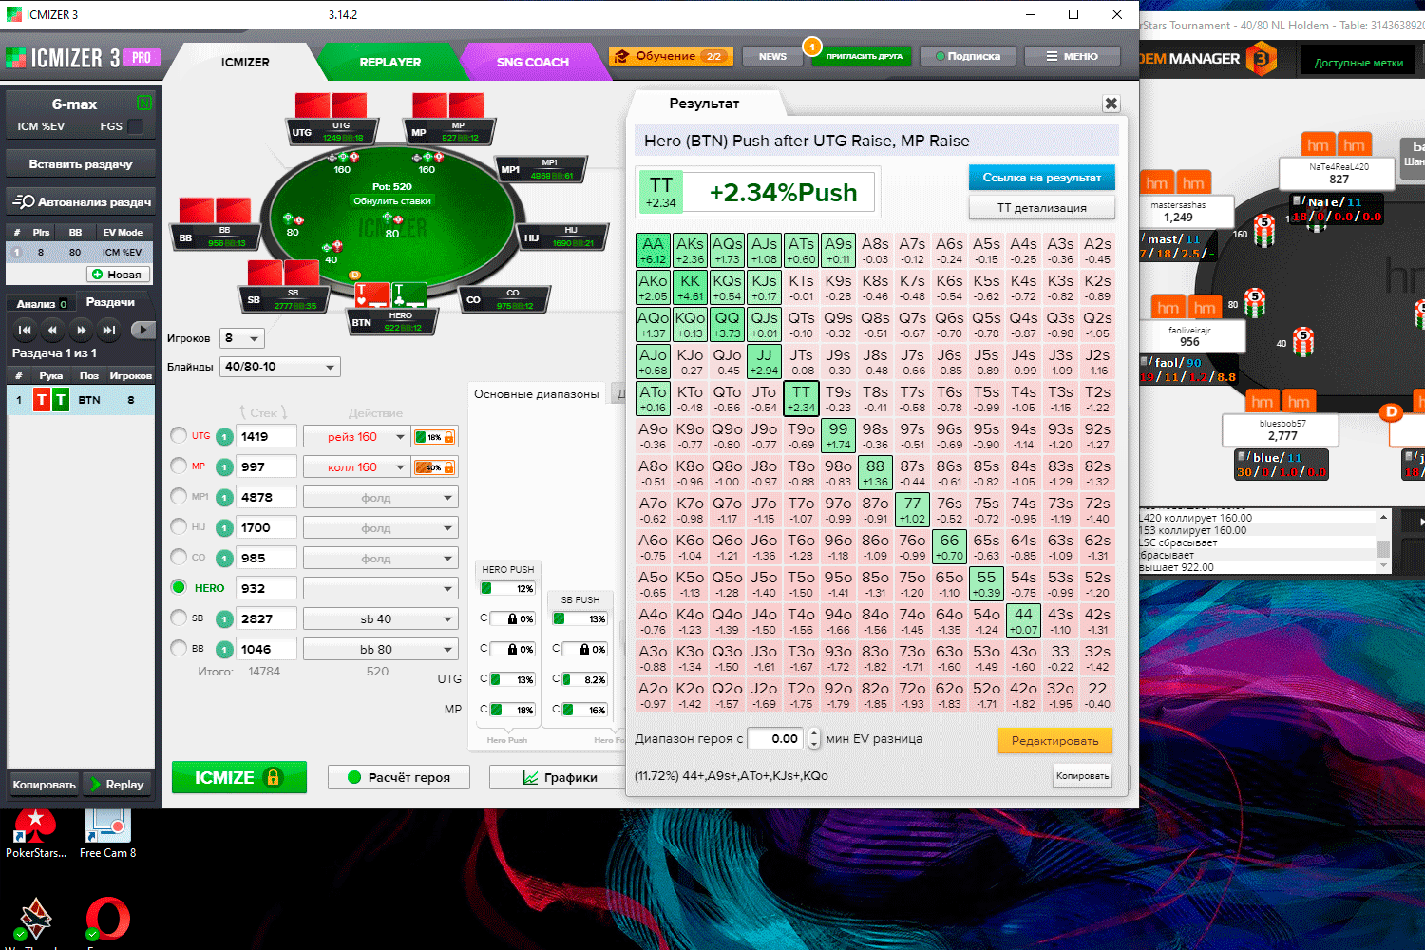Click Ссылка на результат button
Image resolution: width=1425 pixels, height=950 pixels.
(1042, 178)
